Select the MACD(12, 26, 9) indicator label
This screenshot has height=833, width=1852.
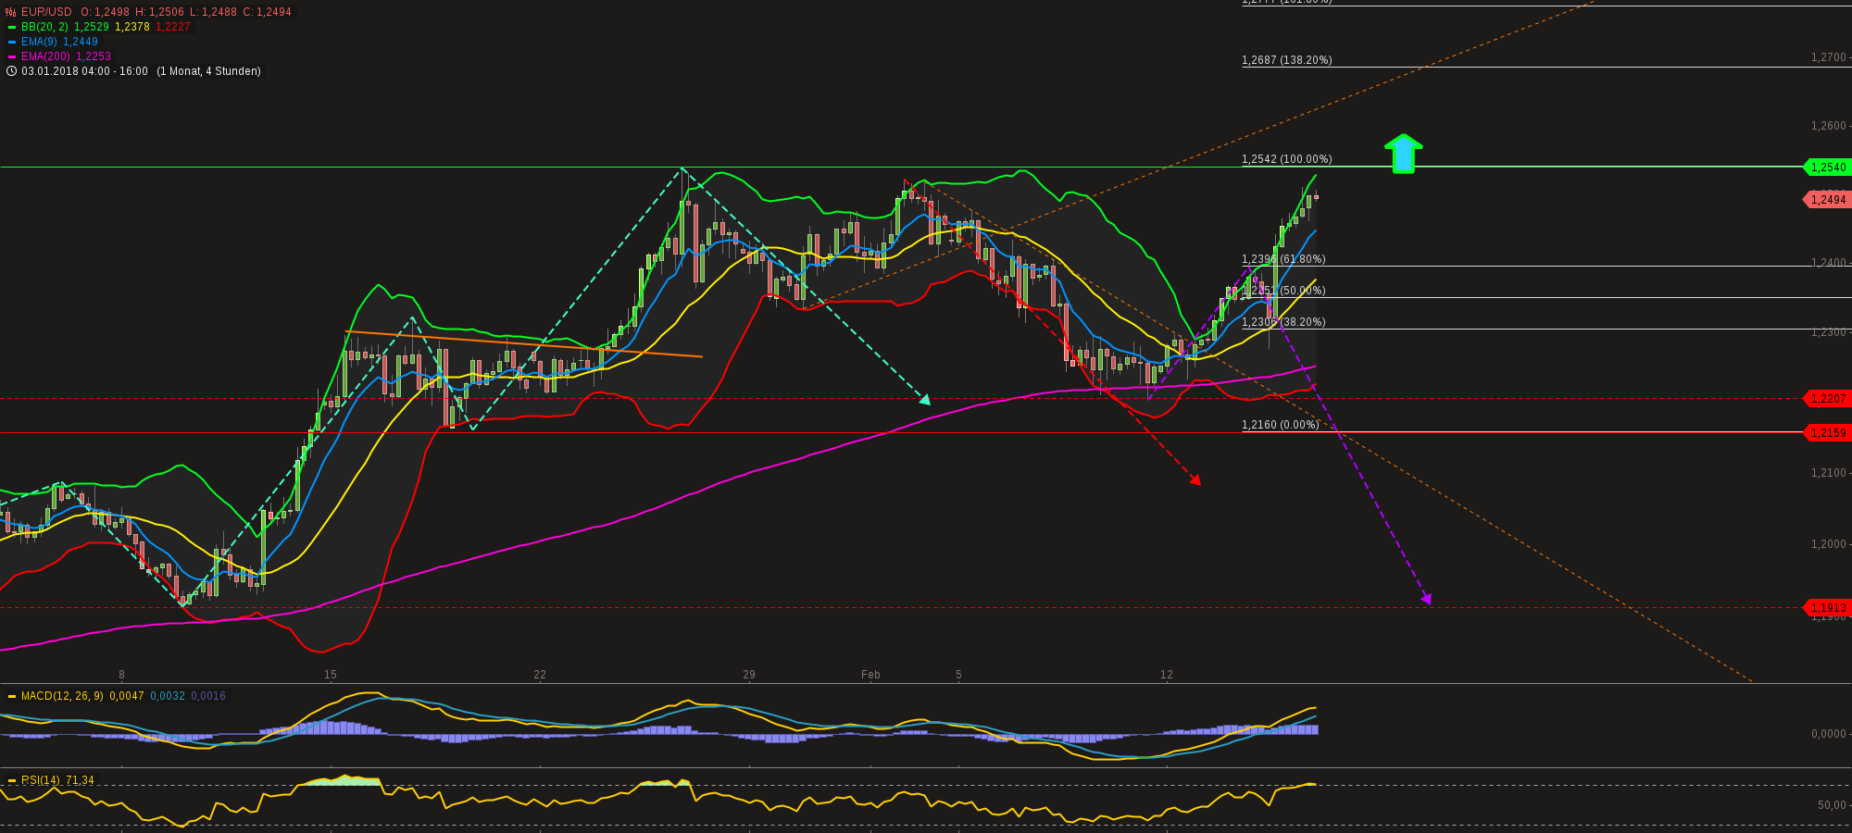point(62,696)
